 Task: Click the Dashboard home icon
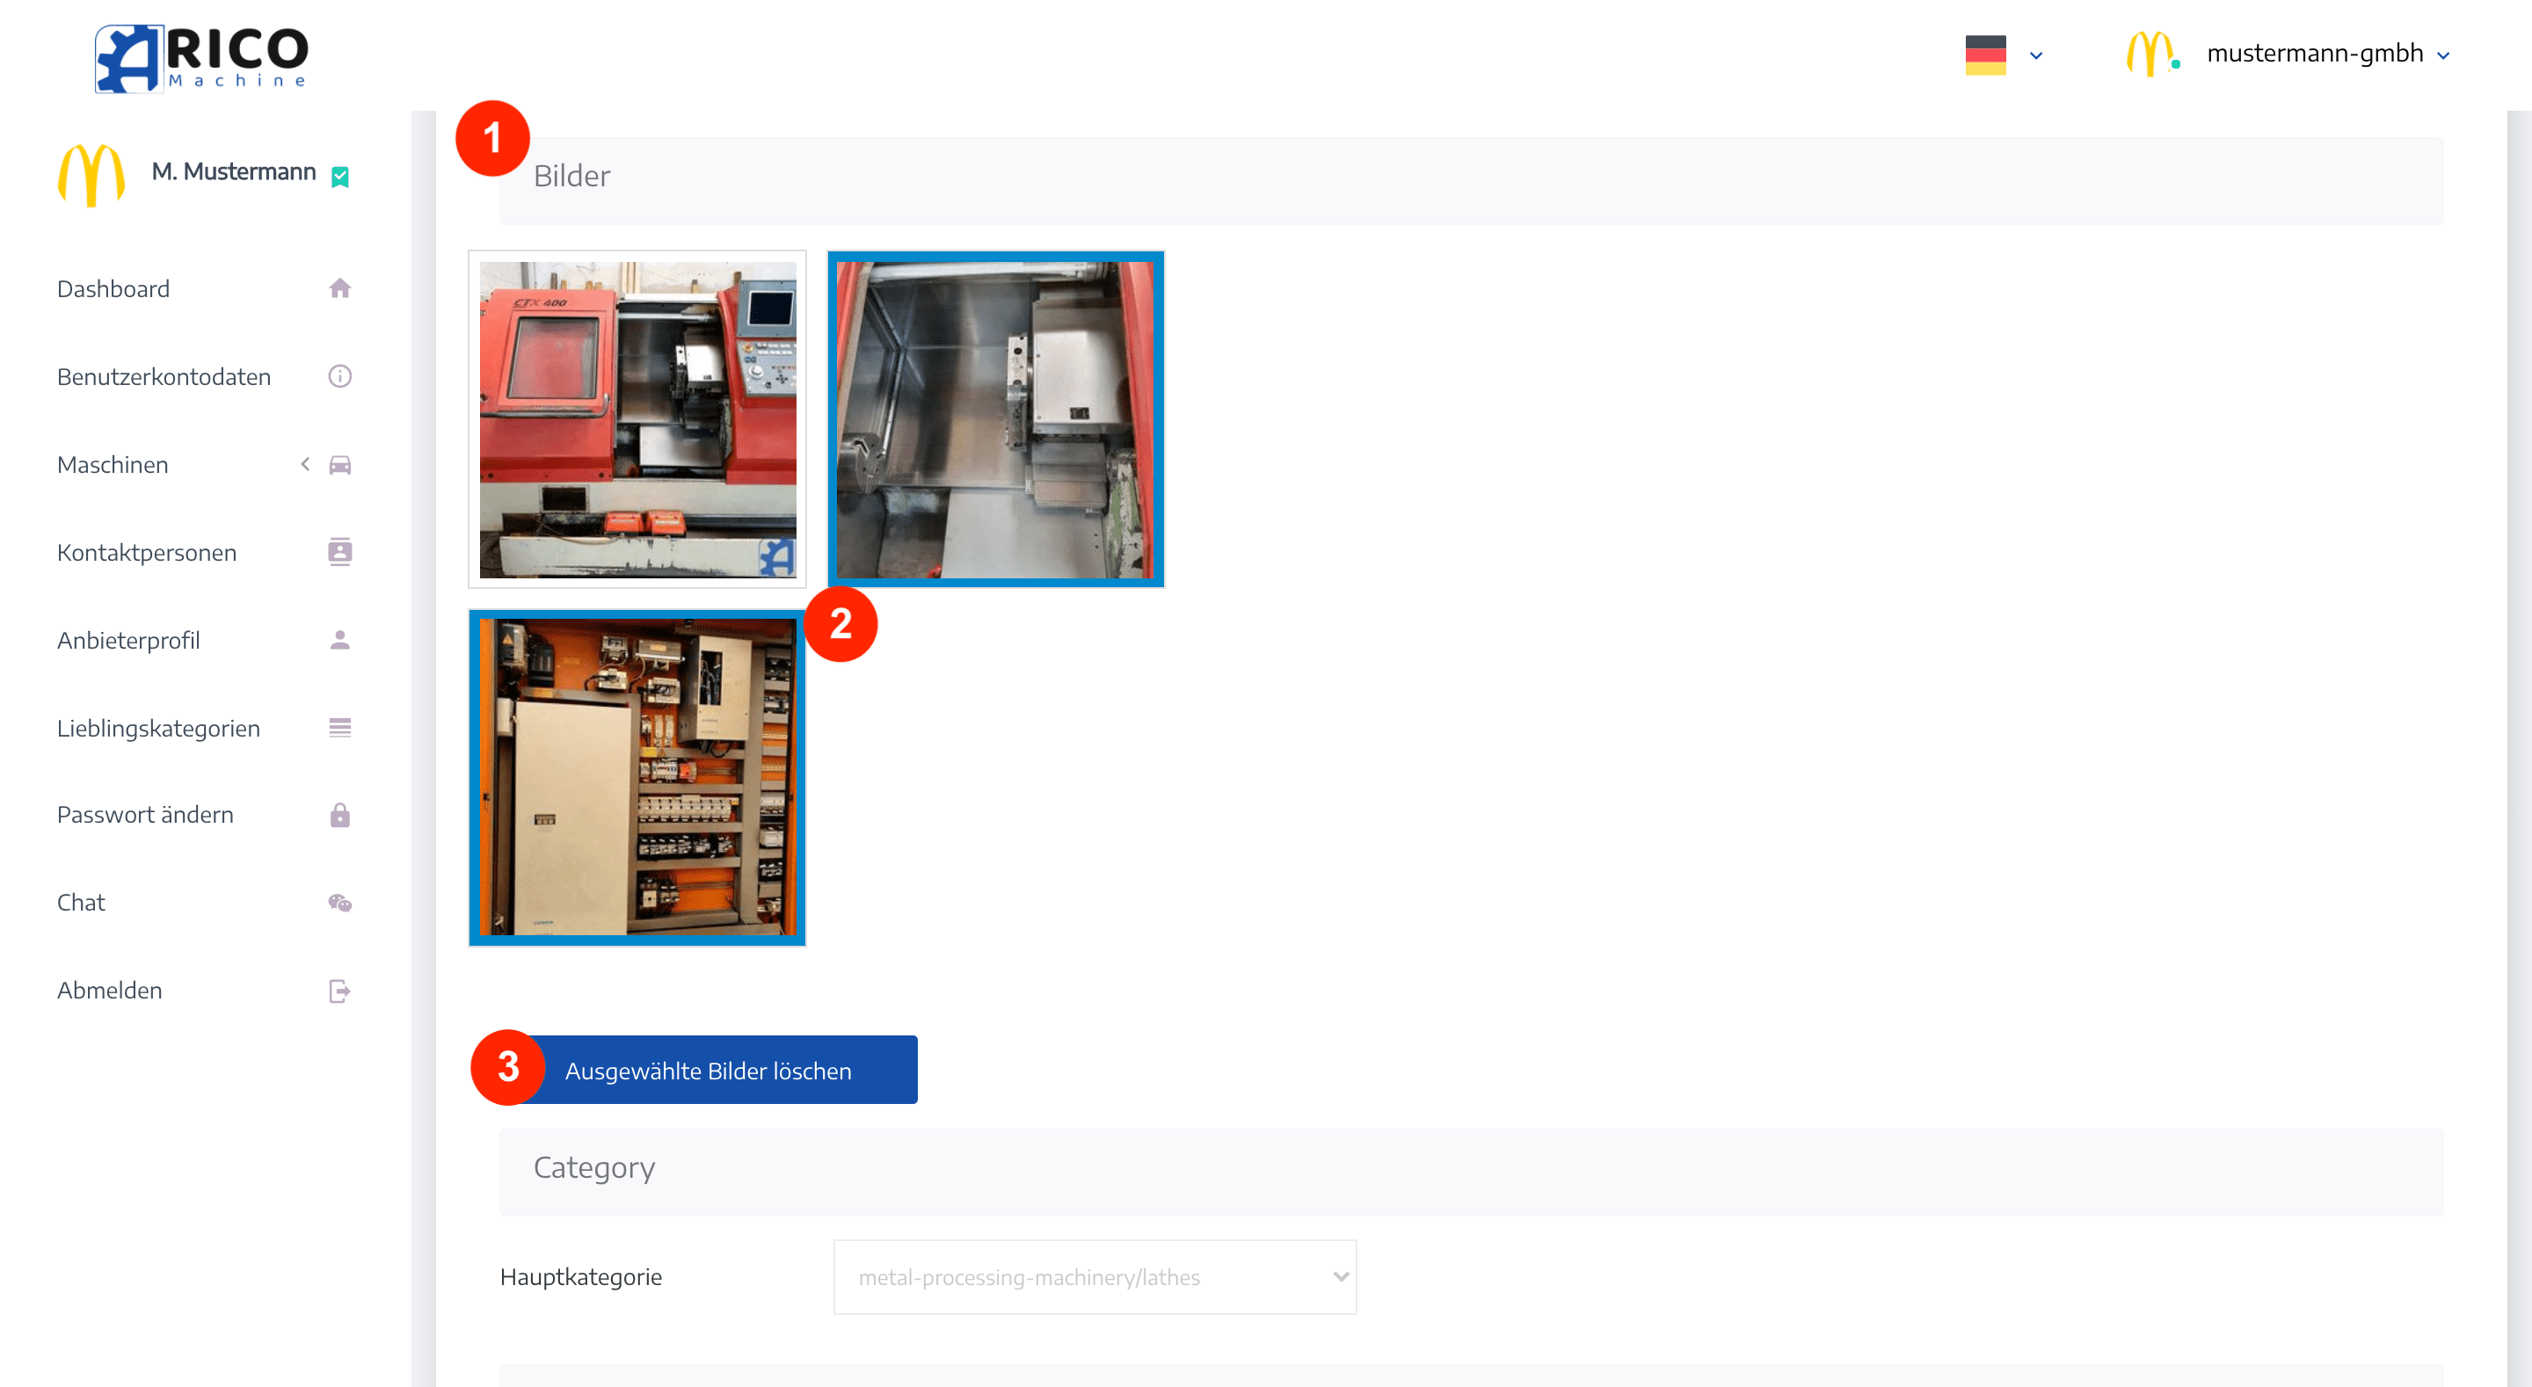[340, 288]
